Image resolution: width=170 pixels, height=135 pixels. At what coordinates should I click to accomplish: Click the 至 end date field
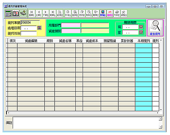(130, 32)
